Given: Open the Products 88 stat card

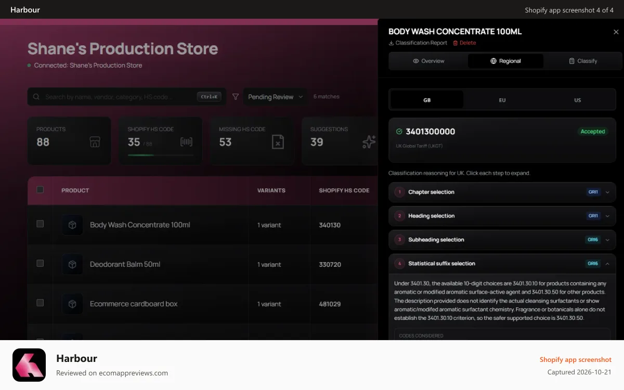Looking at the screenshot, I should coord(69,141).
